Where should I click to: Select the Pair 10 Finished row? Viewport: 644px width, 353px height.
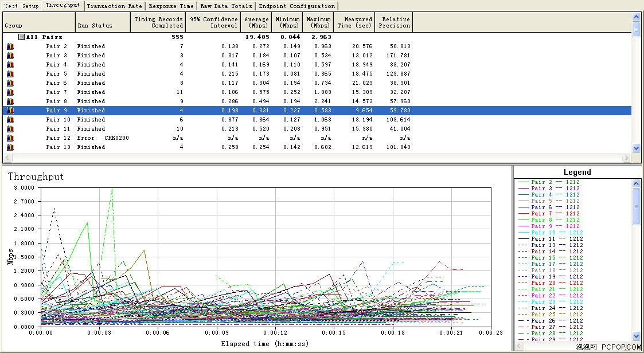click(317, 120)
